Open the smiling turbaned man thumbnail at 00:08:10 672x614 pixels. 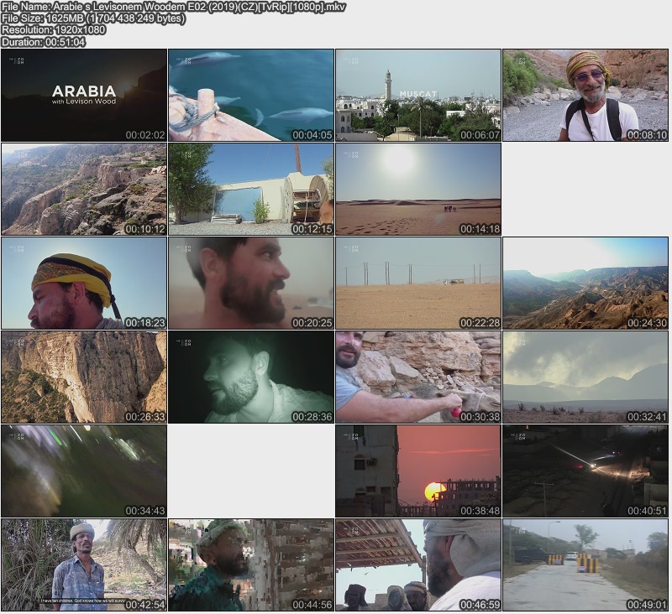tap(585, 95)
